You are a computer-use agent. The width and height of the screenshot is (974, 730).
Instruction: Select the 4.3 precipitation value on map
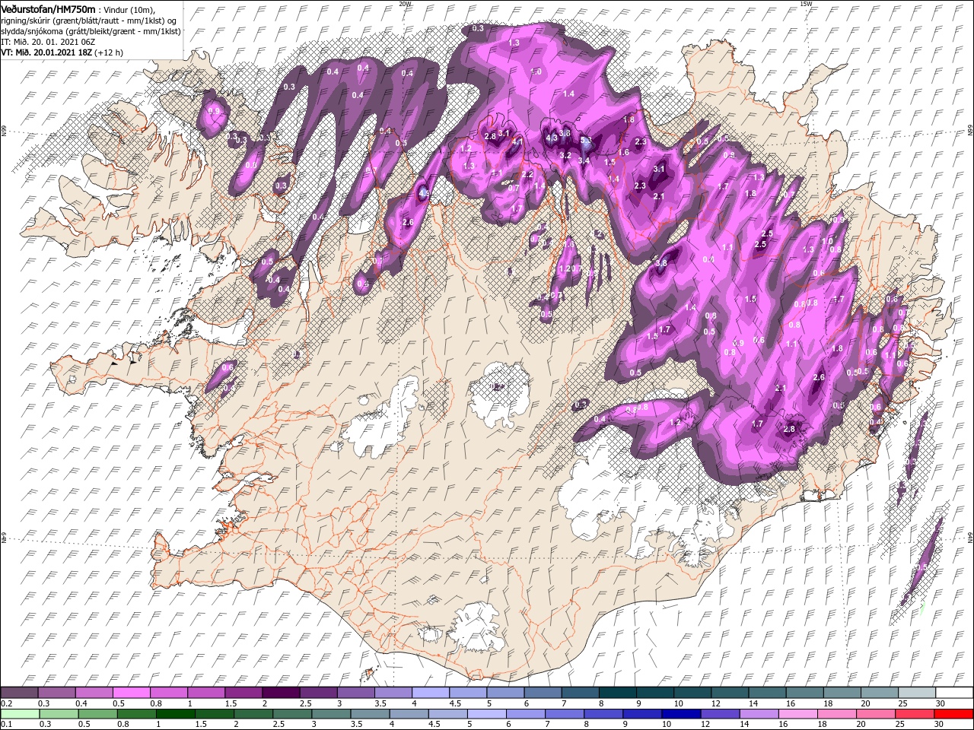pyautogui.click(x=552, y=138)
